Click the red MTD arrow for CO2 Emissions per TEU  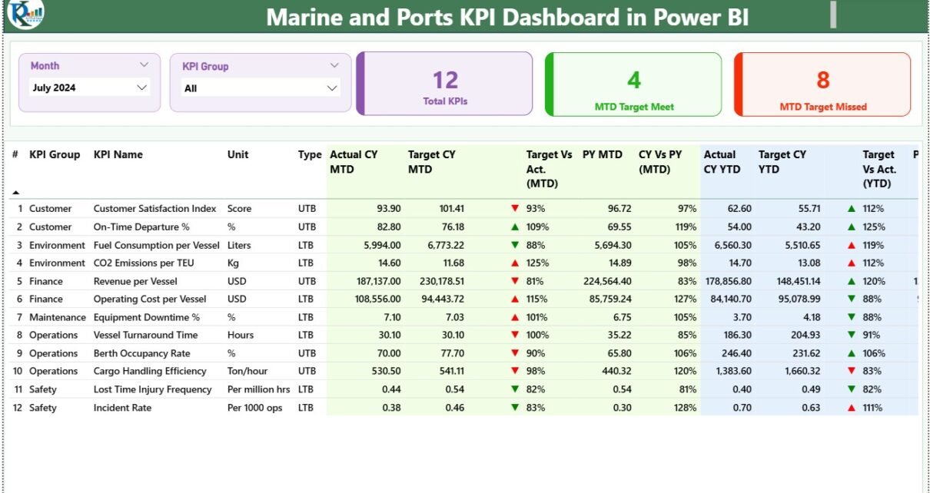tap(515, 263)
